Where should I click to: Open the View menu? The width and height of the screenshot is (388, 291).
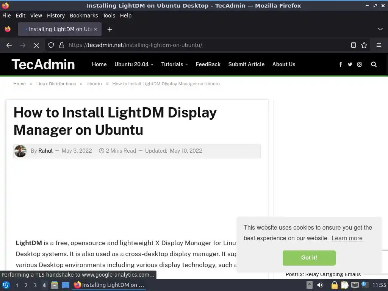point(36,16)
